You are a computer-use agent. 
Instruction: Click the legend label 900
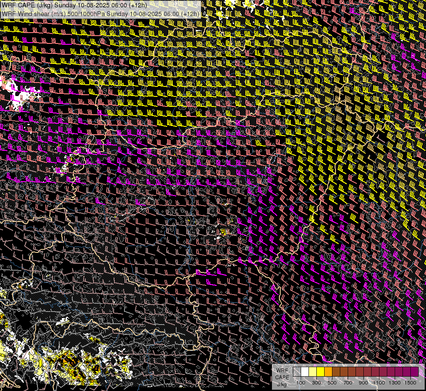363,383
